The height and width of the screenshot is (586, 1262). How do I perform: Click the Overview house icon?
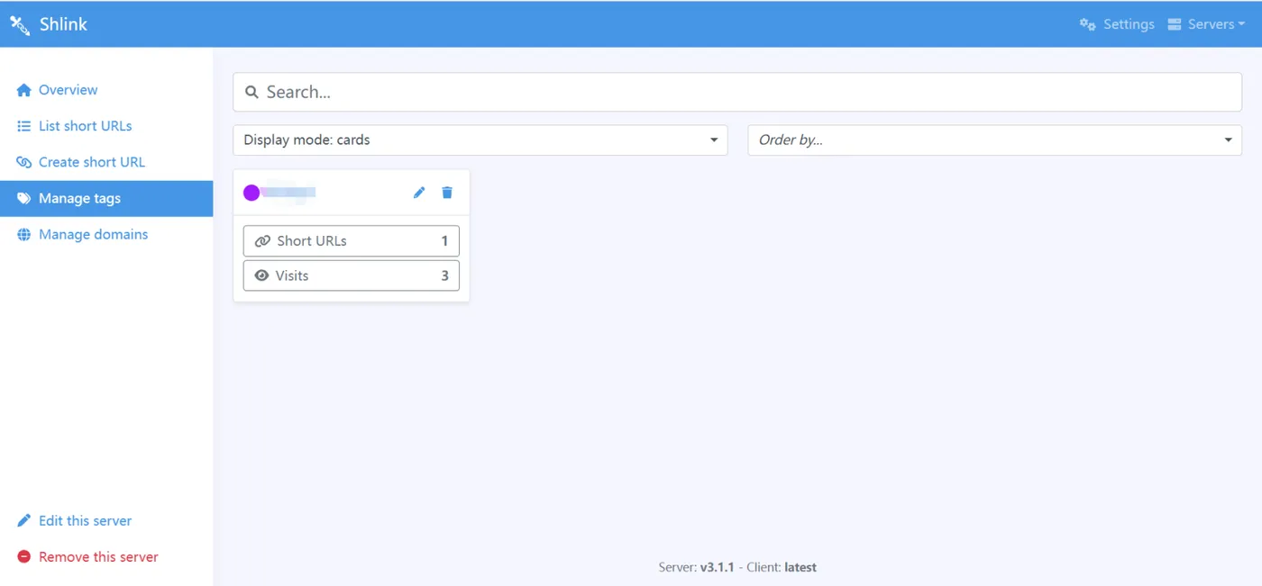(24, 90)
